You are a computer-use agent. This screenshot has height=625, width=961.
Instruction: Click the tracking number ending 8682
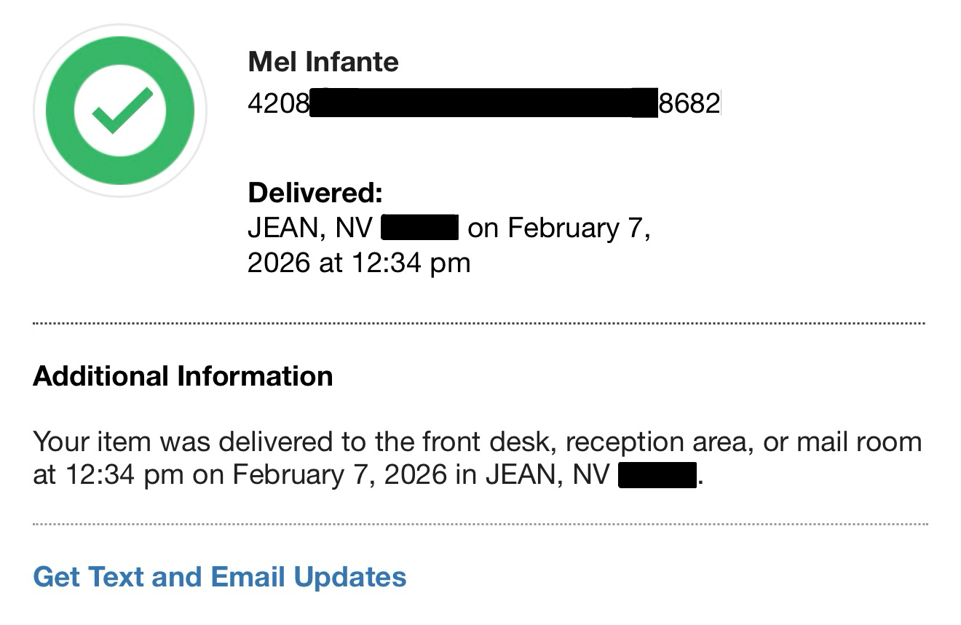689,103
